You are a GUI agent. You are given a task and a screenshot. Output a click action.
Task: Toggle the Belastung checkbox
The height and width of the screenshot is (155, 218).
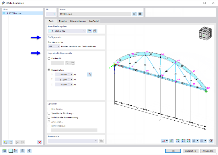pos(49,109)
